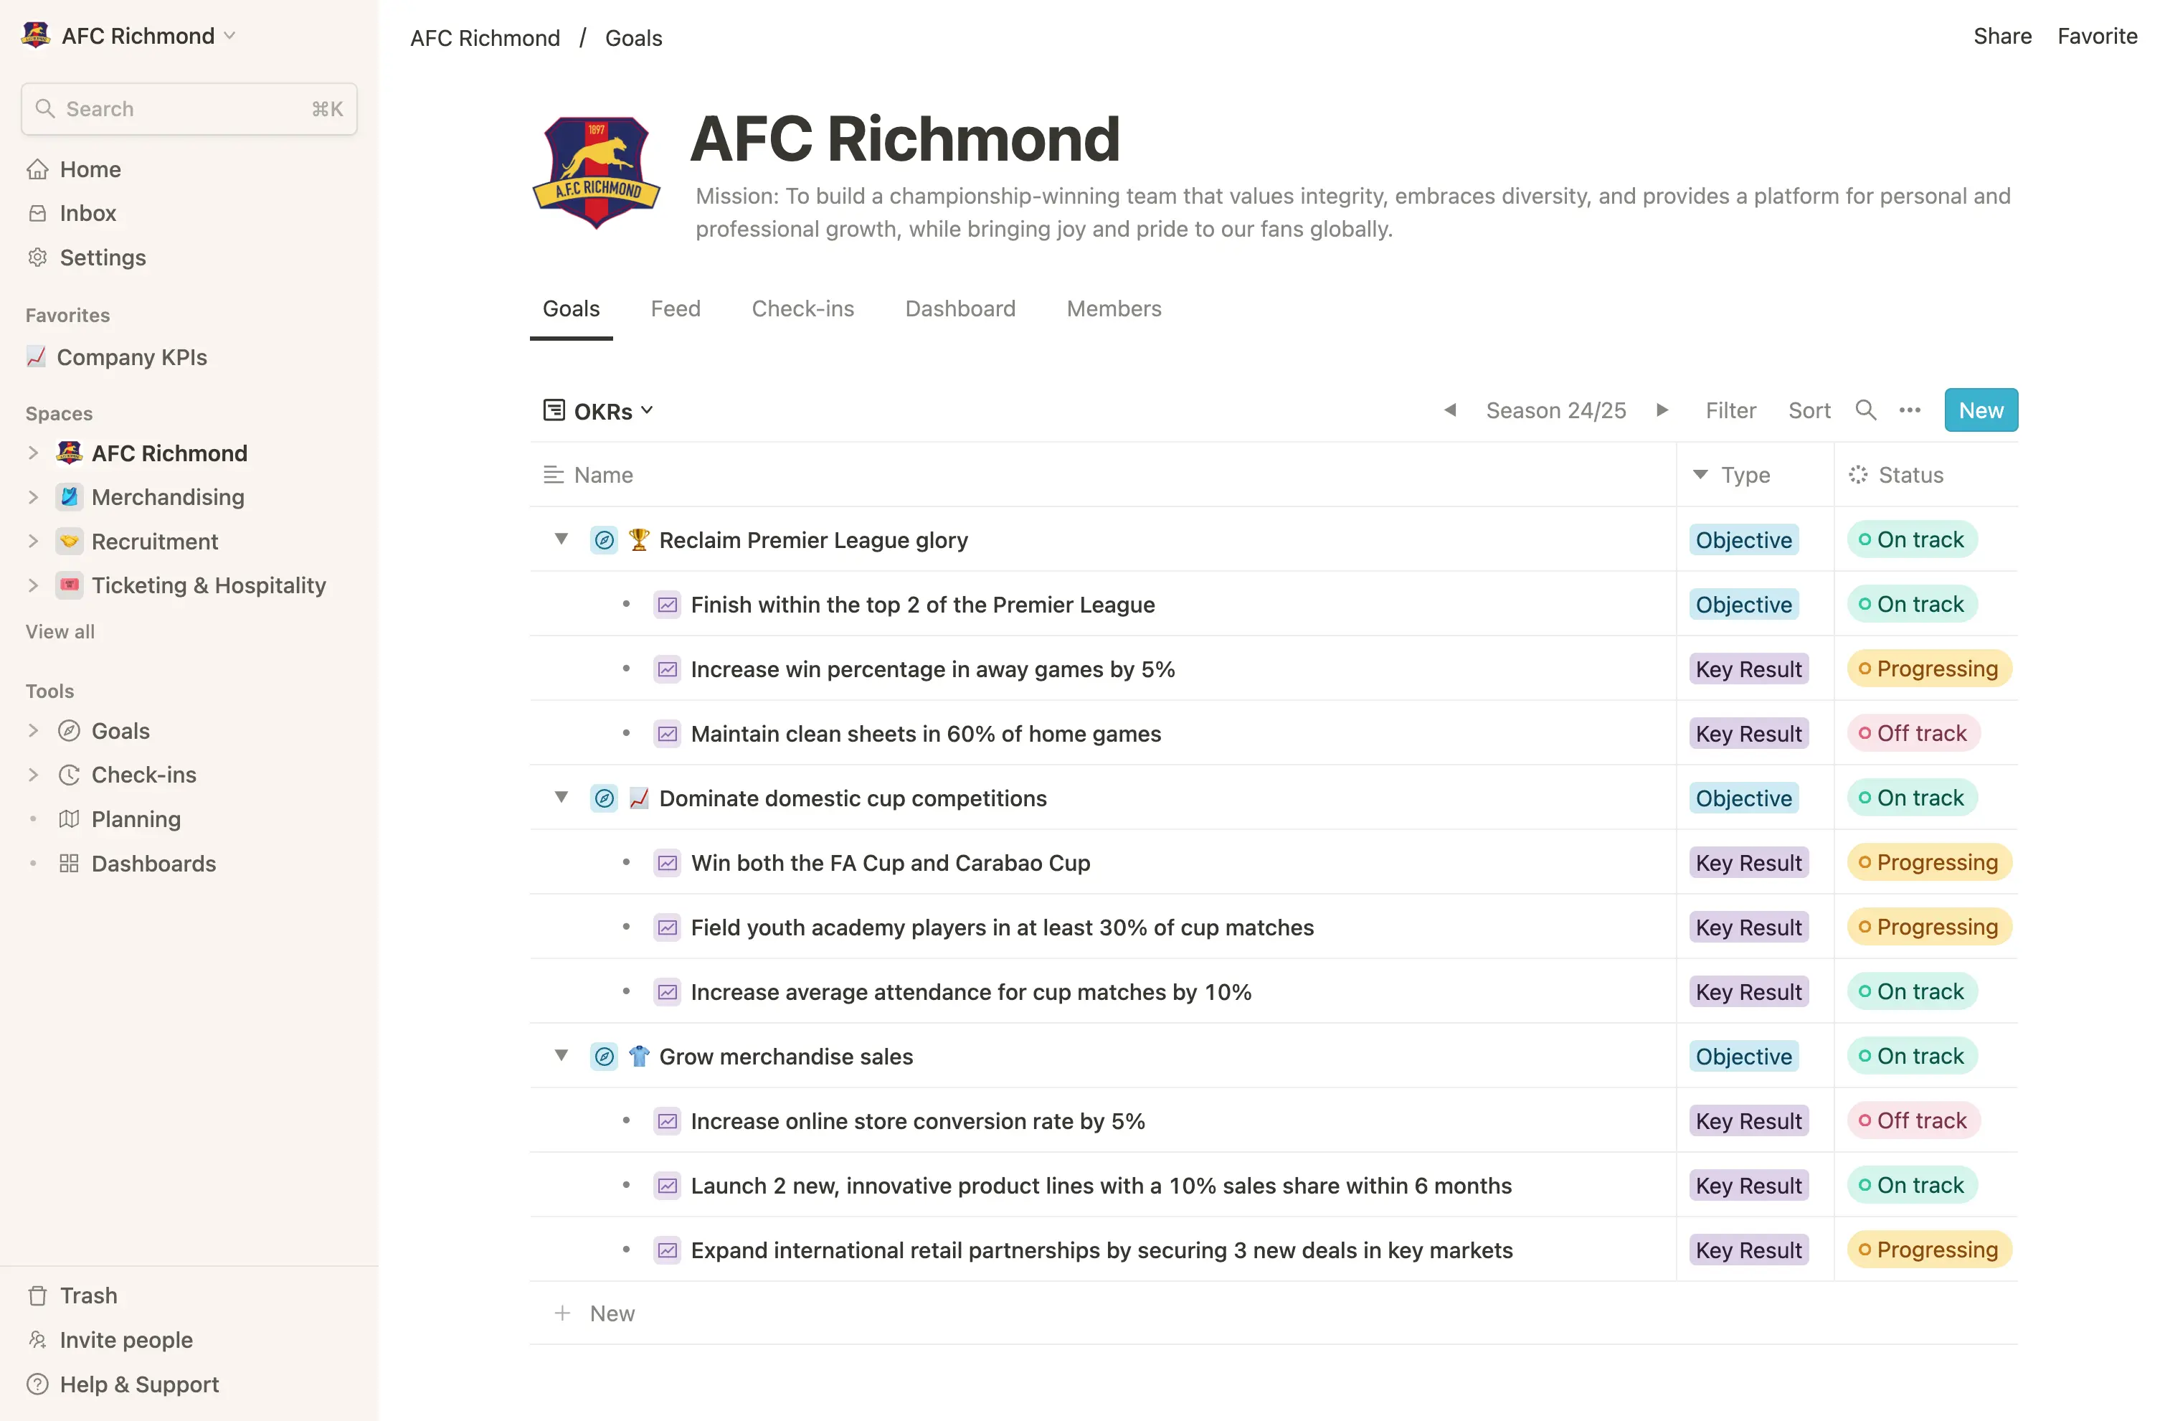The width and height of the screenshot is (2170, 1421).
Task: Click the Check-ins tool icon in sidebar
Action: click(68, 774)
